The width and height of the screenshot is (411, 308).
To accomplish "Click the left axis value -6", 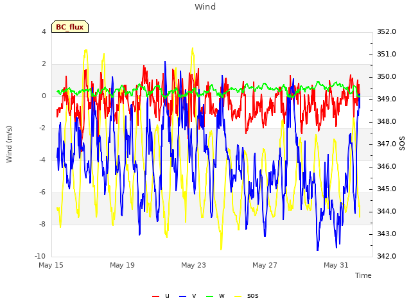I will coord(42,193).
